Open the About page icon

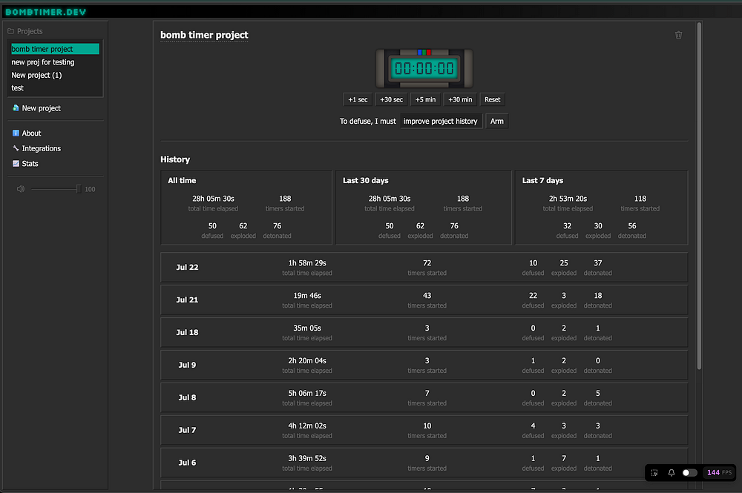click(x=16, y=133)
